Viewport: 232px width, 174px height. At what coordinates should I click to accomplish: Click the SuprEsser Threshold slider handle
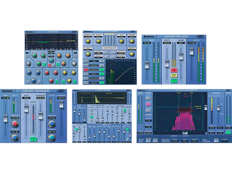tap(206, 108)
